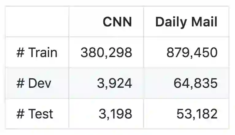Click the CNN column header
235x135 pixels.
pos(117,22)
